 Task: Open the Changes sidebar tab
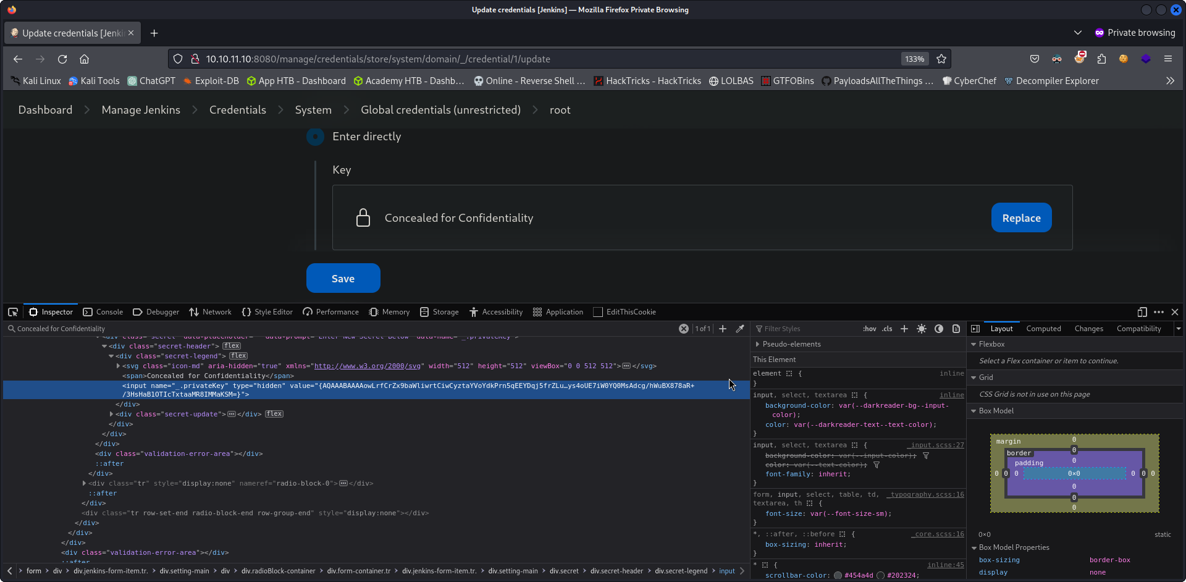(1088, 329)
